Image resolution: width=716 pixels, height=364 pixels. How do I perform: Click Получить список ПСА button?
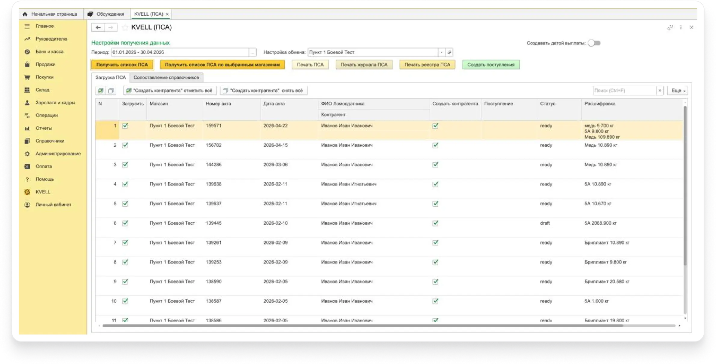point(122,65)
